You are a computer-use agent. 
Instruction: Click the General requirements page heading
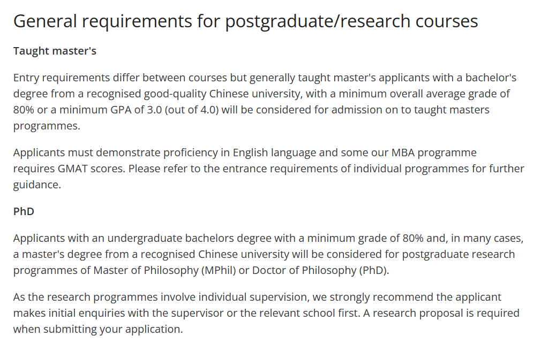(245, 21)
